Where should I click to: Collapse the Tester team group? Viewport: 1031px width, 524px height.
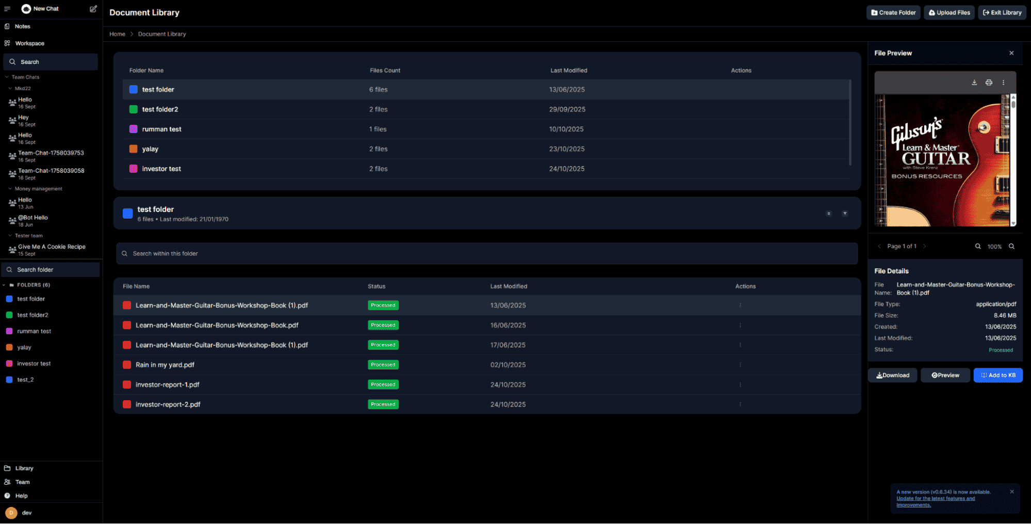click(9, 236)
